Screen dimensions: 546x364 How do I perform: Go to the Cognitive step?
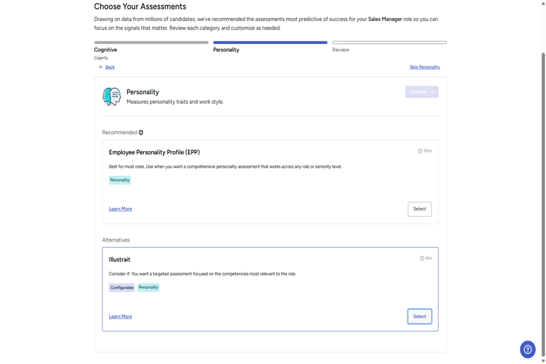105,50
